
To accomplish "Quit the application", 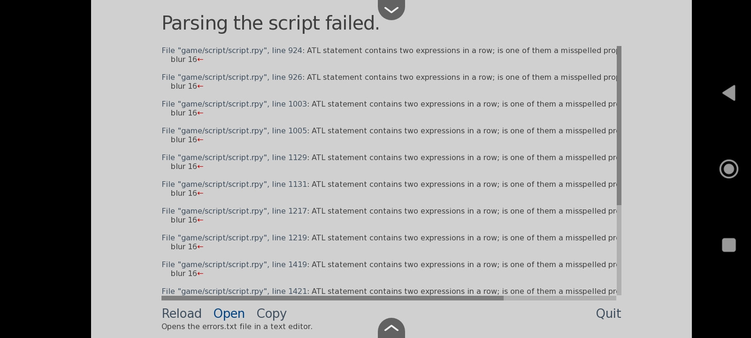I will (x=608, y=314).
